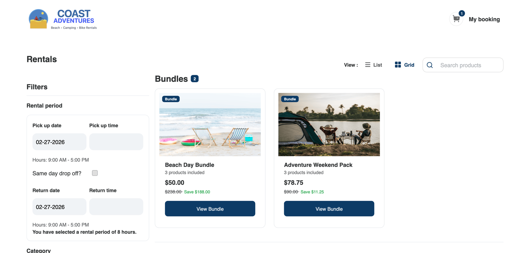Click the Search products input field
The width and height of the screenshot is (530, 253).
pos(465,65)
